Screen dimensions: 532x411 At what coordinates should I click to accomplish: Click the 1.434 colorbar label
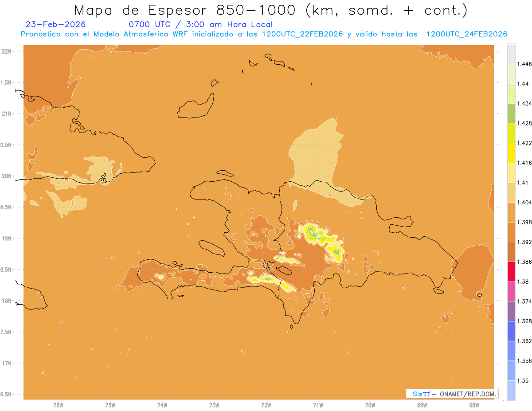coord(525,103)
